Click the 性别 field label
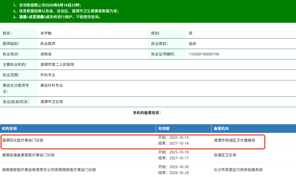This screenshot has width=296, height=177. pos(156,33)
